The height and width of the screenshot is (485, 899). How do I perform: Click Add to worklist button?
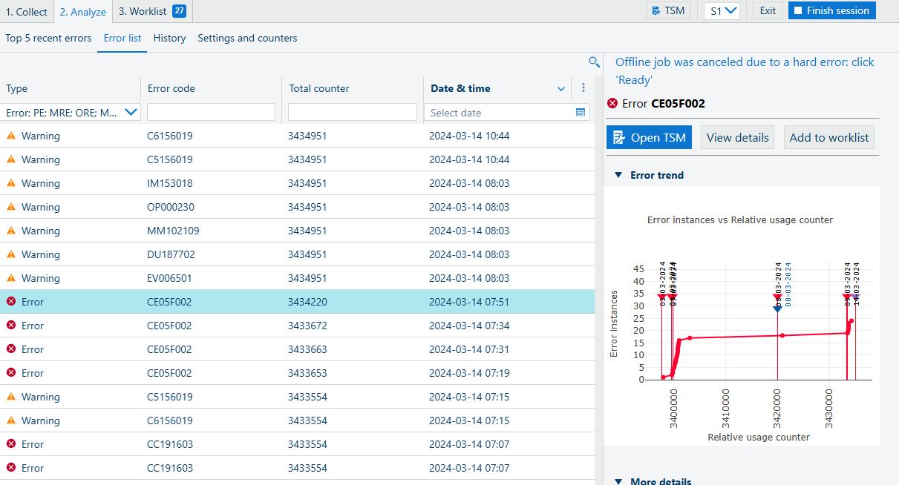[828, 137]
